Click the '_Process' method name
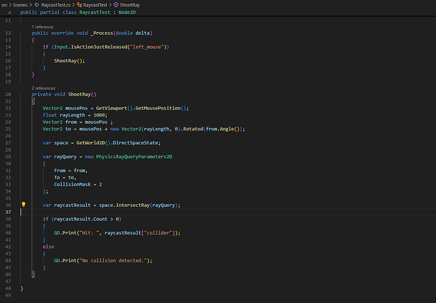This screenshot has height=303, width=436. [x=102, y=33]
